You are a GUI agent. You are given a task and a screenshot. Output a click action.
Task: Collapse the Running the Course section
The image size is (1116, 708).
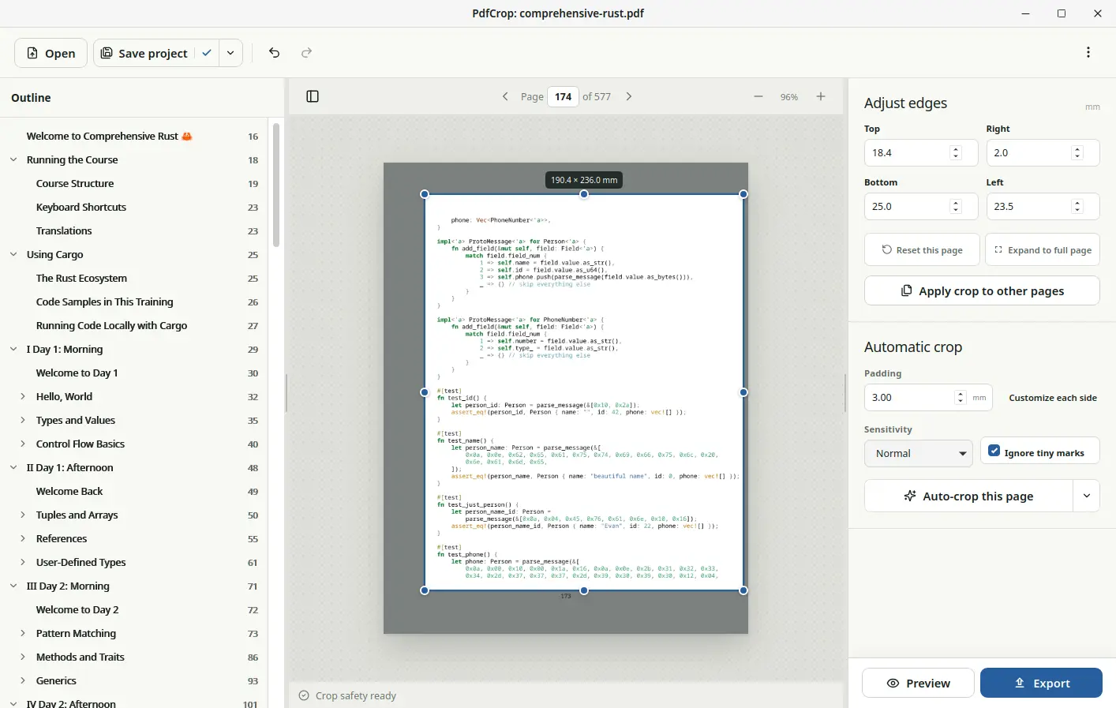[13, 159]
